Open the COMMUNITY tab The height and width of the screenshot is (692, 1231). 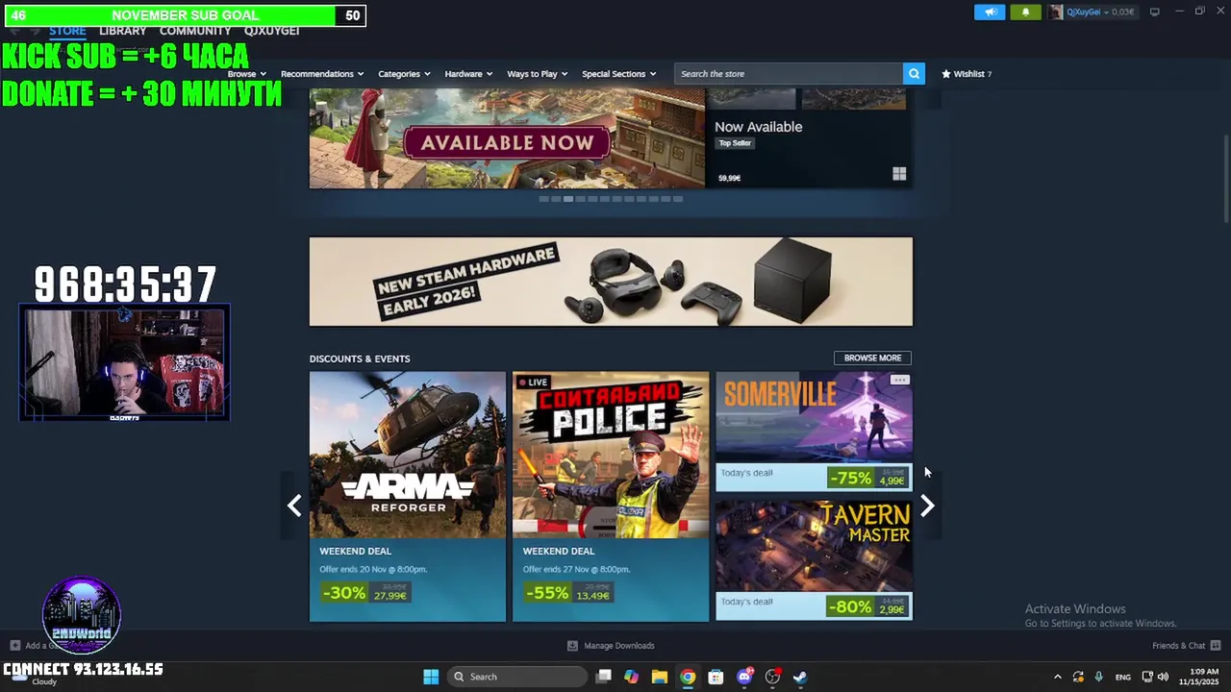coord(195,31)
